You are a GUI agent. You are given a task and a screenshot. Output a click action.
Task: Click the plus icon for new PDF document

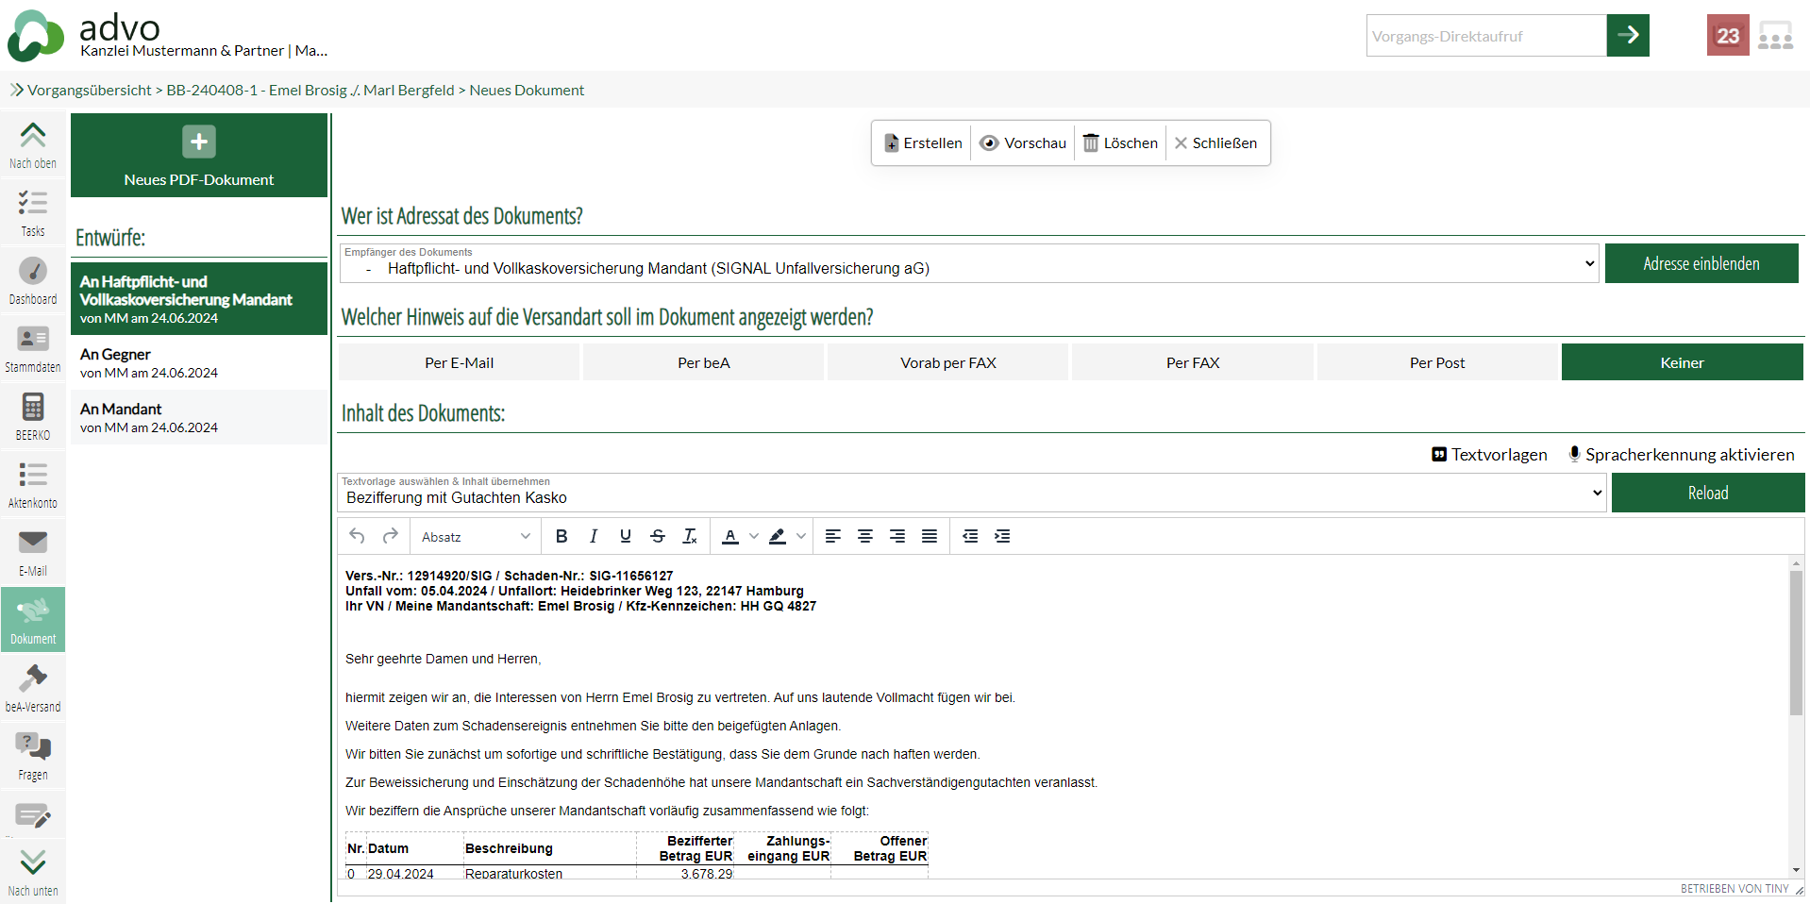coord(199,142)
